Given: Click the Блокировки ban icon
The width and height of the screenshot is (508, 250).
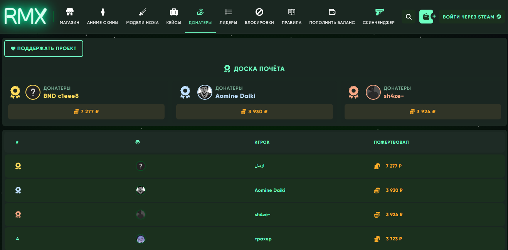Looking at the screenshot, I should point(259,12).
